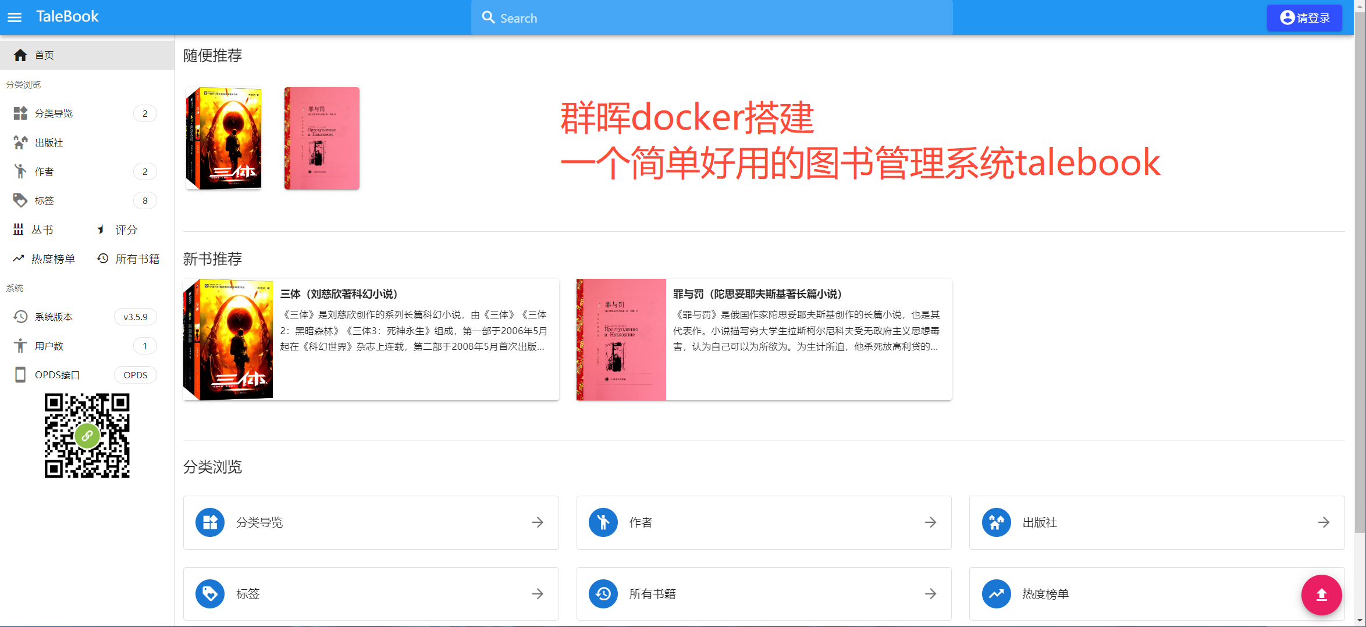Open the hamburger navigation menu

coord(15,17)
